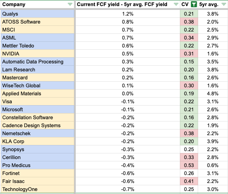Viewport: 228px width, 194px height.
Task: Click the ASML CV value 0.34
Action: tap(189, 38)
